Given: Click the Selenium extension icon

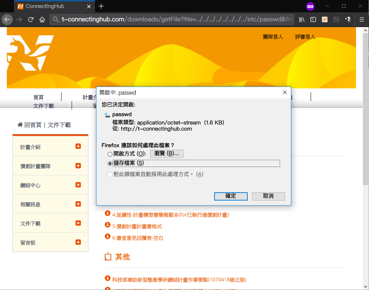Looking at the screenshot, I should (336, 19).
